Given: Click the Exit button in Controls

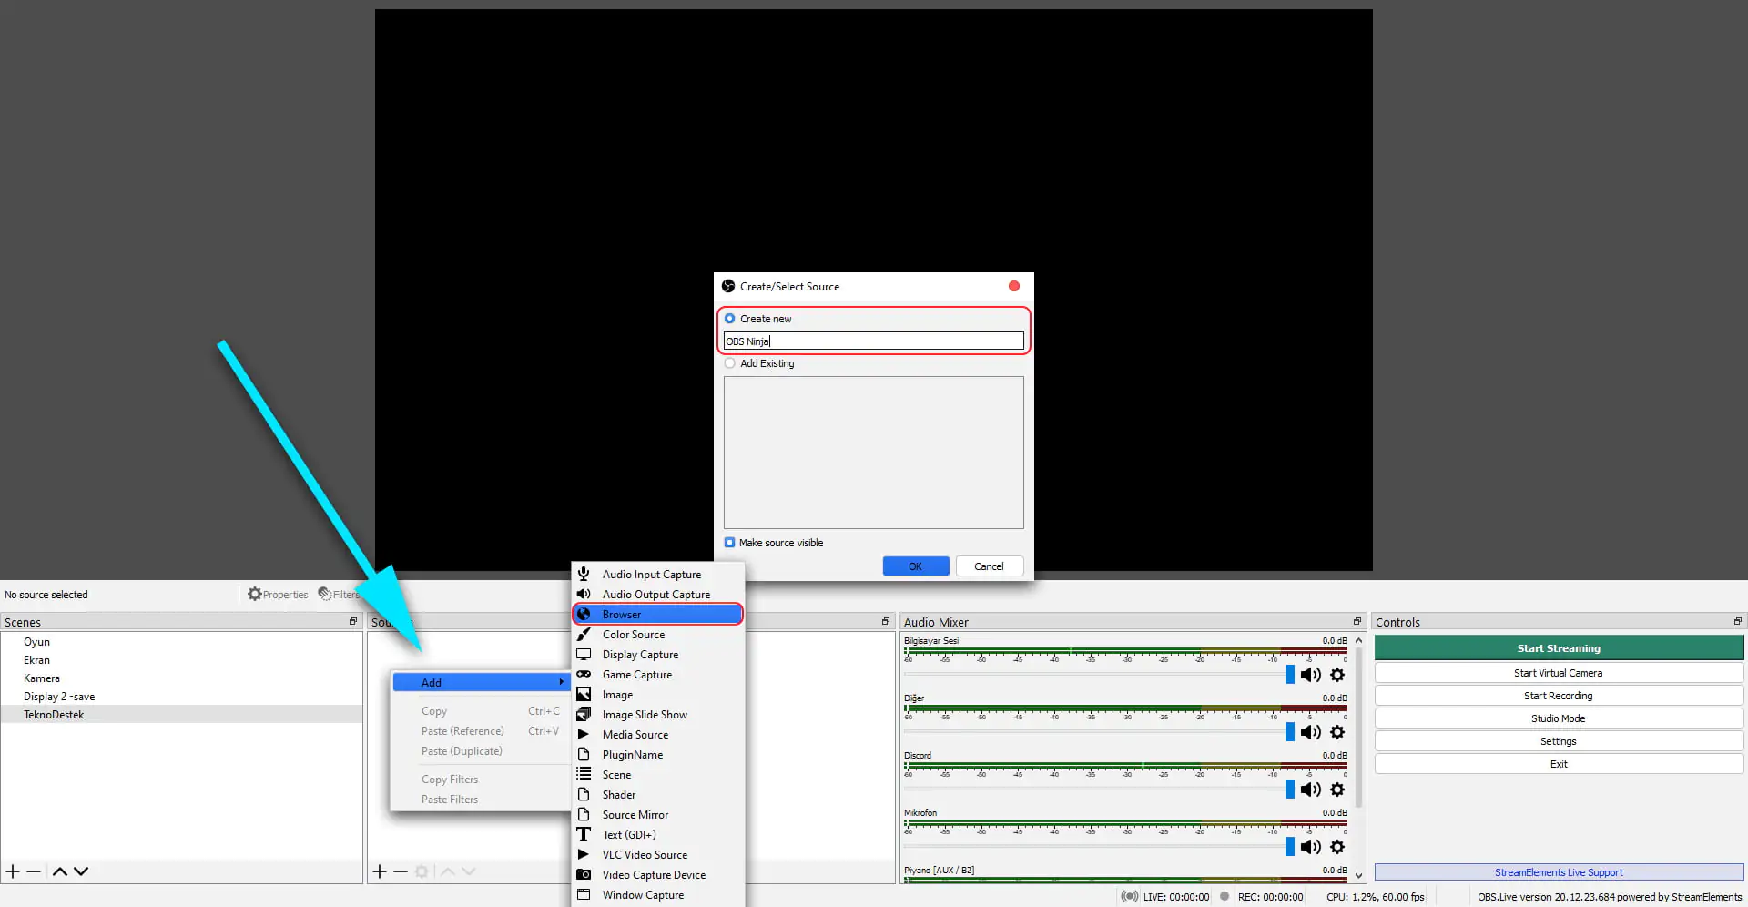Looking at the screenshot, I should point(1559,764).
